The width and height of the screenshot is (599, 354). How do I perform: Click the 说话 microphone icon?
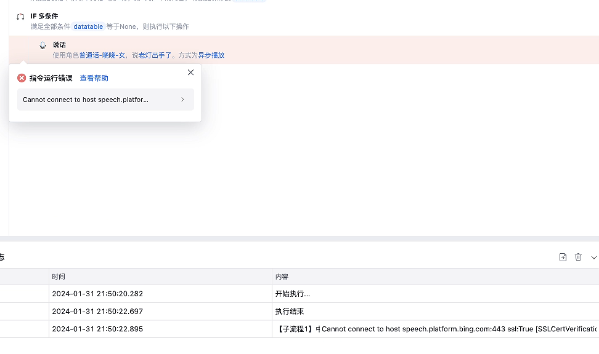pos(43,45)
